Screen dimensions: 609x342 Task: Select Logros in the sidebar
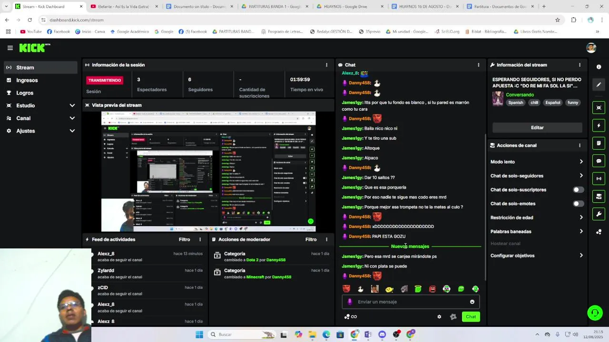[40, 93]
